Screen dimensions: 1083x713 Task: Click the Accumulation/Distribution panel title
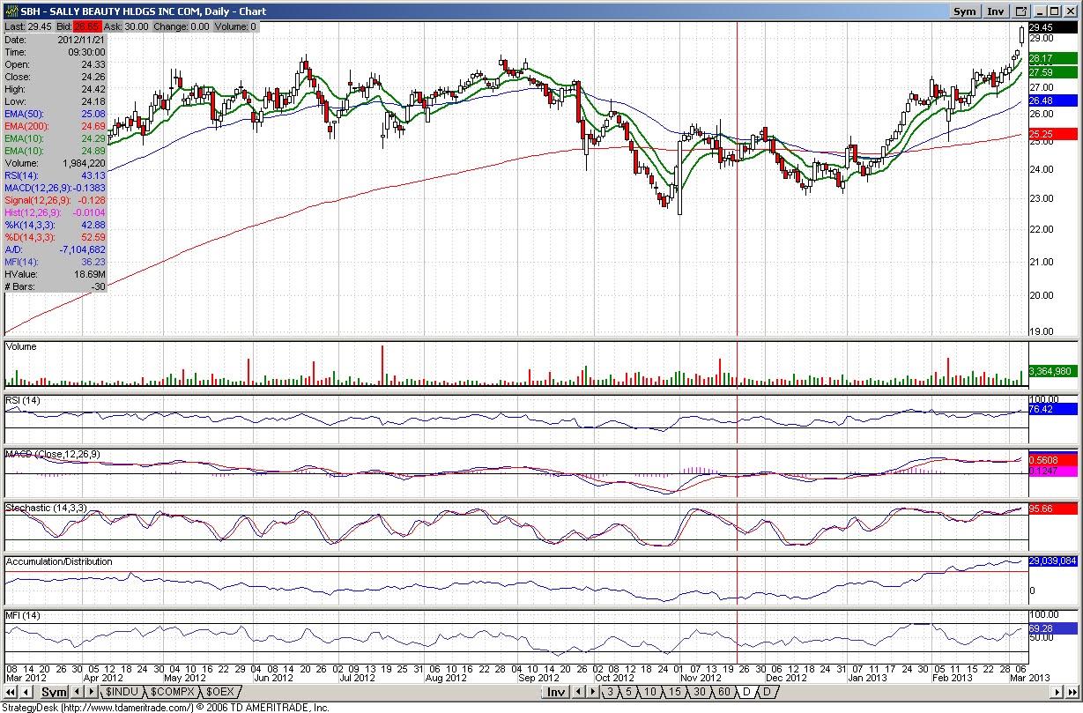click(59, 561)
